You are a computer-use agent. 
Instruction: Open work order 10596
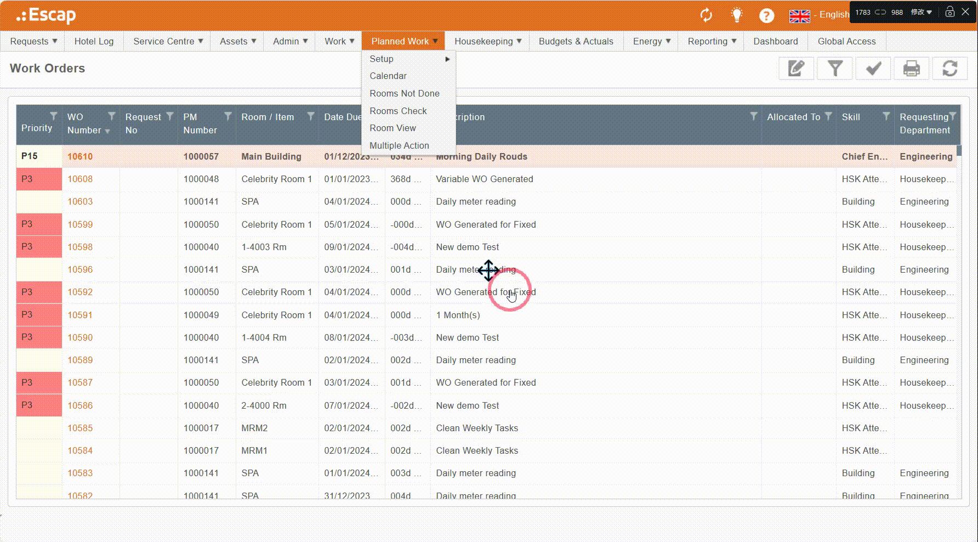pyautogui.click(x=80, y=269)
